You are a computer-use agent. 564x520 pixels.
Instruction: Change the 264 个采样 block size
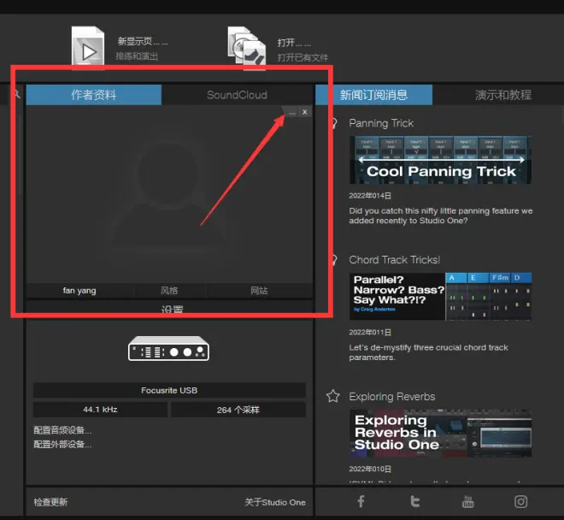coord(238,410)
